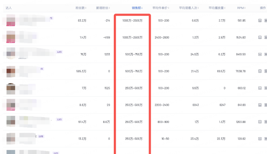
Task: Click LV5 badge in the 97.4万 fans row
Action: click(59, 120)
